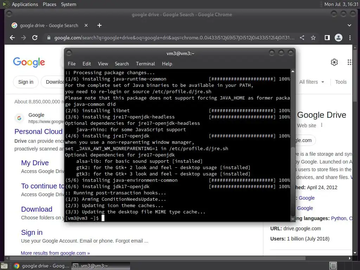Click the Download filter chip
Image resolution: width=360 pixels, height=270 pixels.
pyautogui.click(x=53, y=82)
